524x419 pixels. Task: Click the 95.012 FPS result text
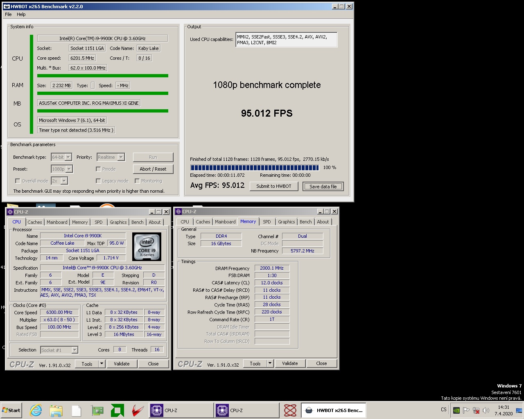267,113
